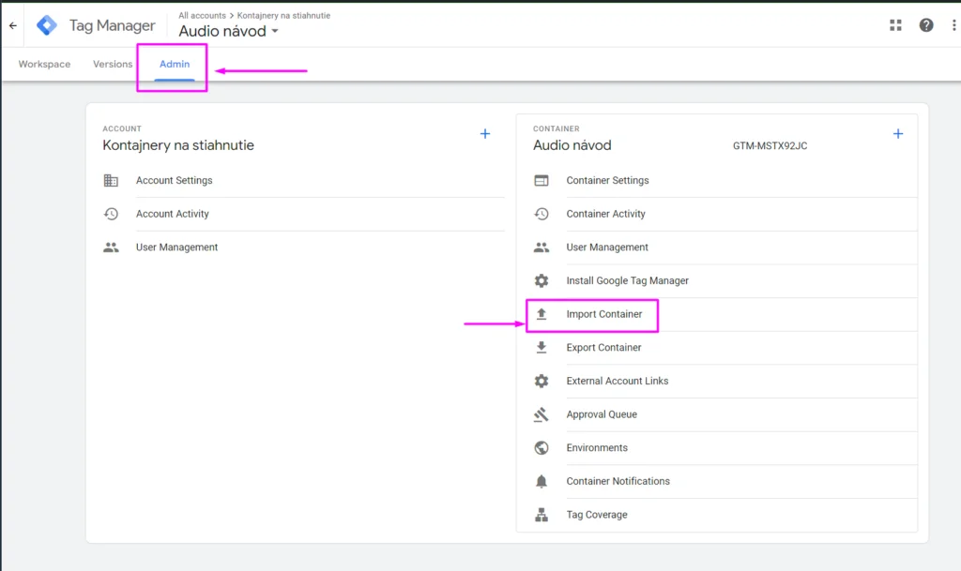961x571 pixels.
Task: Click the All accounts breadcrumb link
Action: coord(203,15)
